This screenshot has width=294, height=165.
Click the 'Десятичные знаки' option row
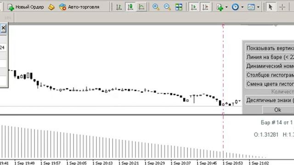(270, 100)
